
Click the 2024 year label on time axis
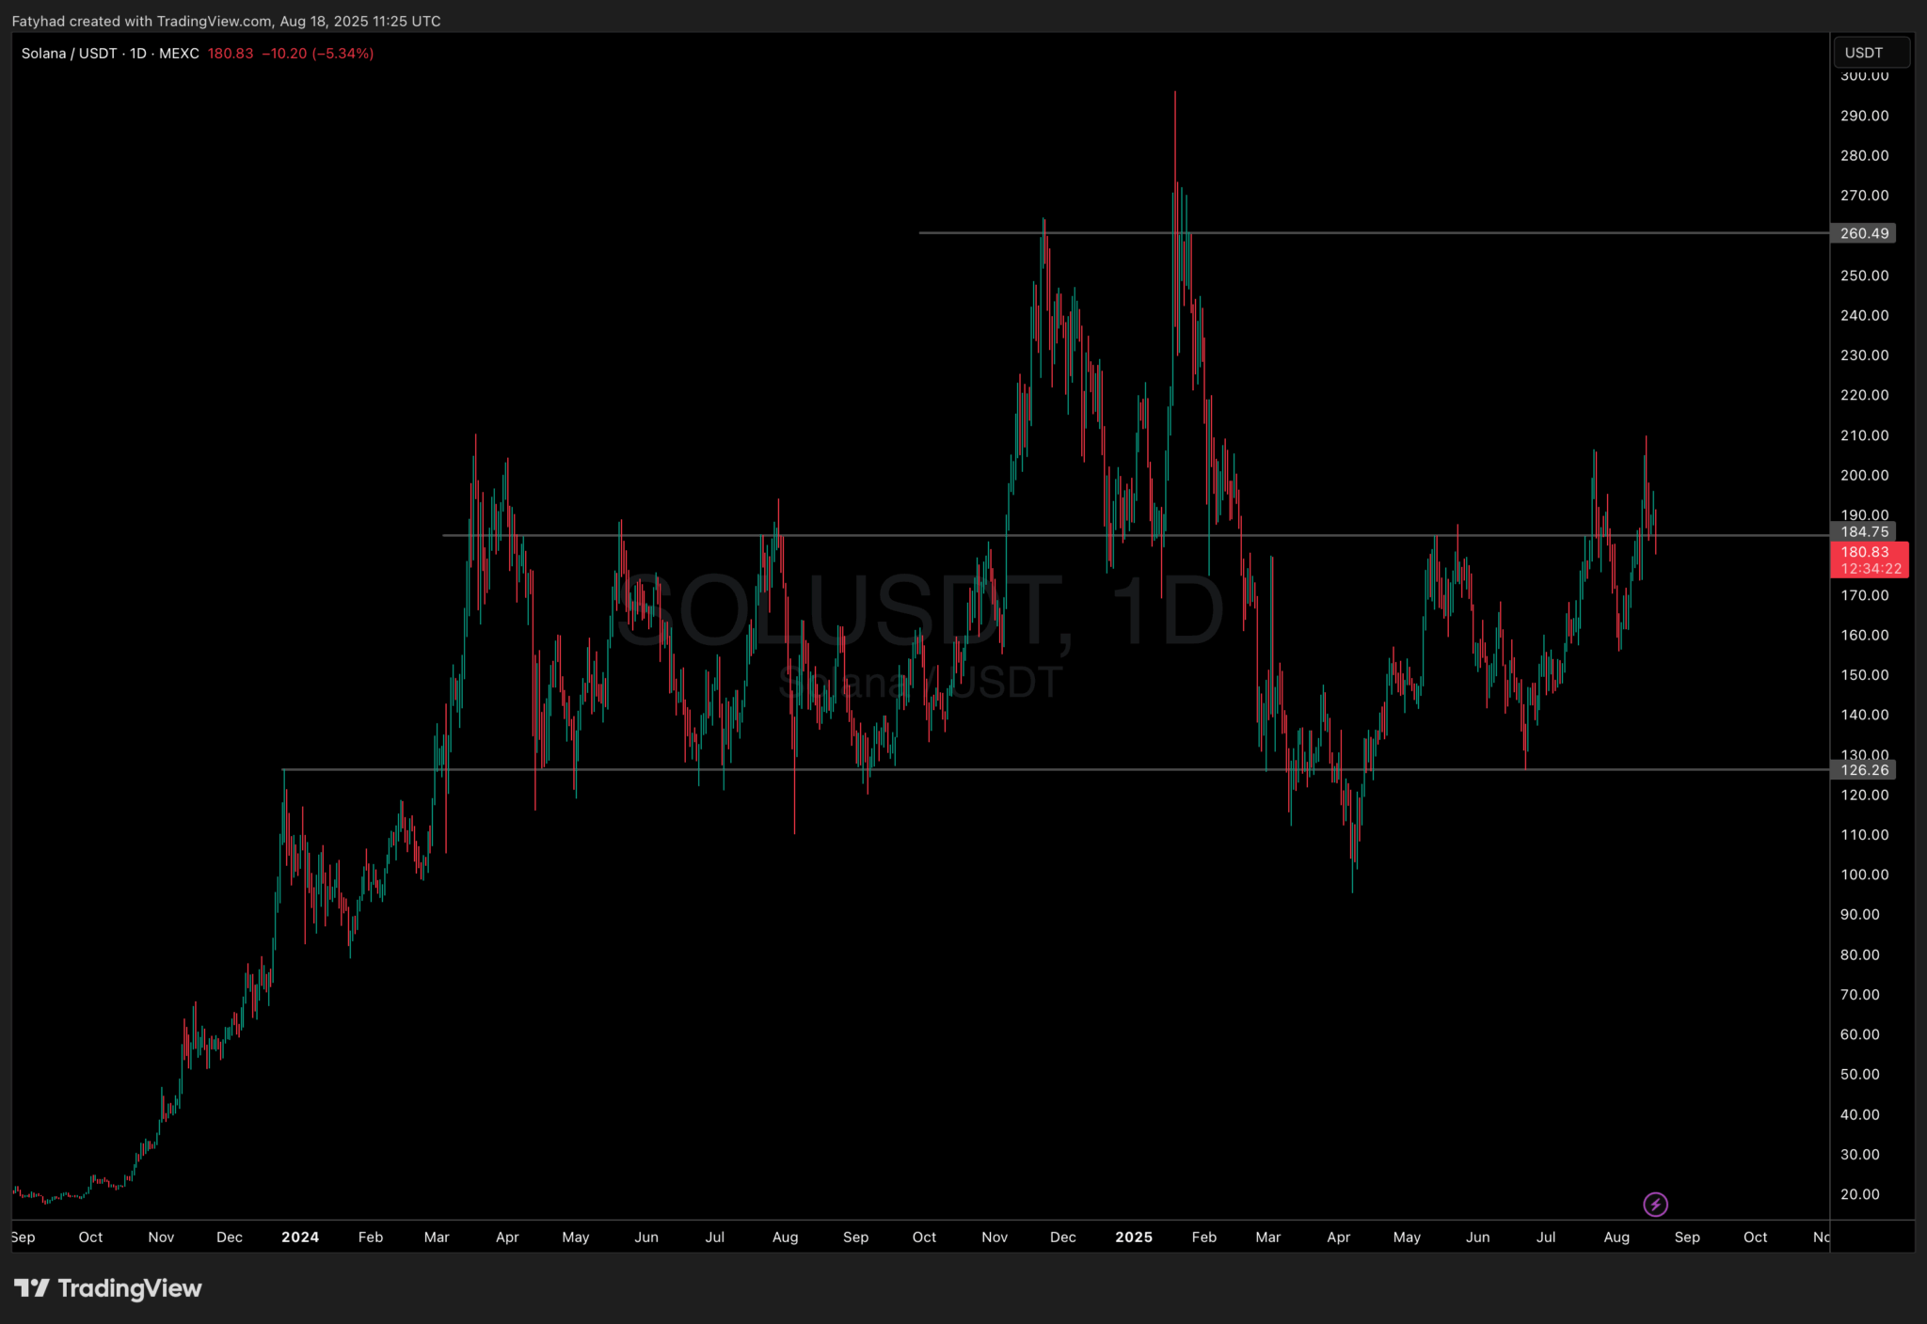(300, 1237)
